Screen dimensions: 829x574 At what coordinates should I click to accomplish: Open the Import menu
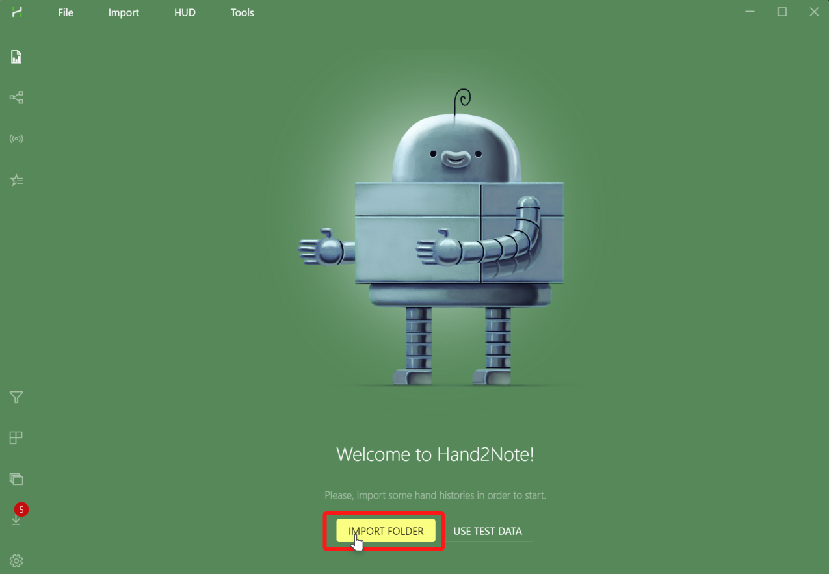coord(124,12)
